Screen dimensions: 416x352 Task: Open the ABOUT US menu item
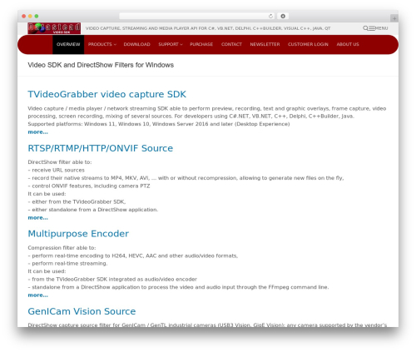[x=348, y=44]
